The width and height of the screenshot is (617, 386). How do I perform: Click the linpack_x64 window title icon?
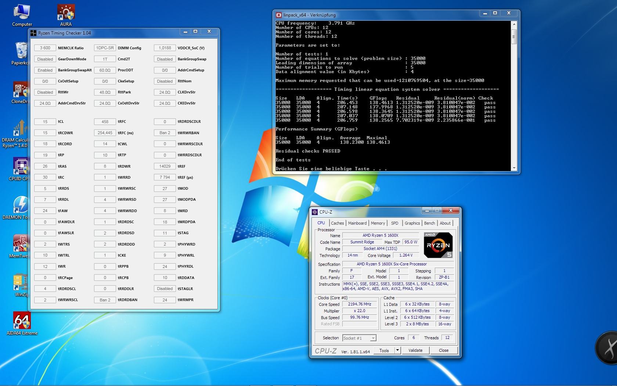[x=278, y=15]
